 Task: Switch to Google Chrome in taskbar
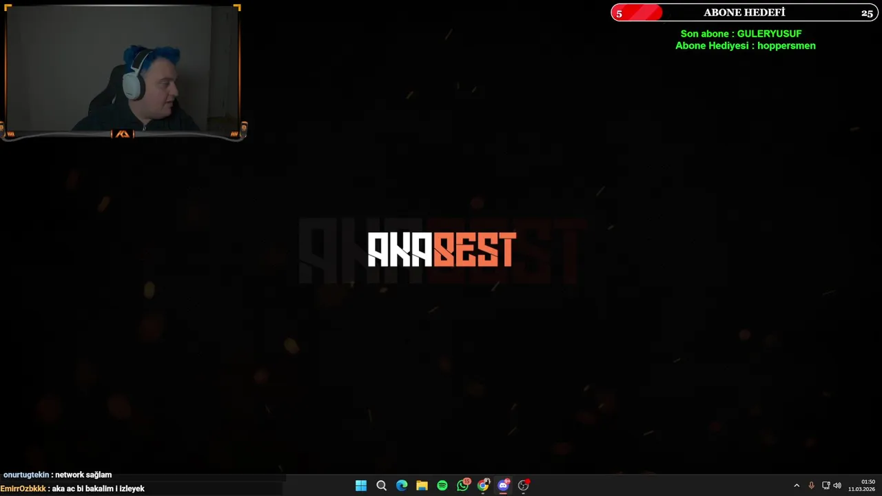pos(483,486)
